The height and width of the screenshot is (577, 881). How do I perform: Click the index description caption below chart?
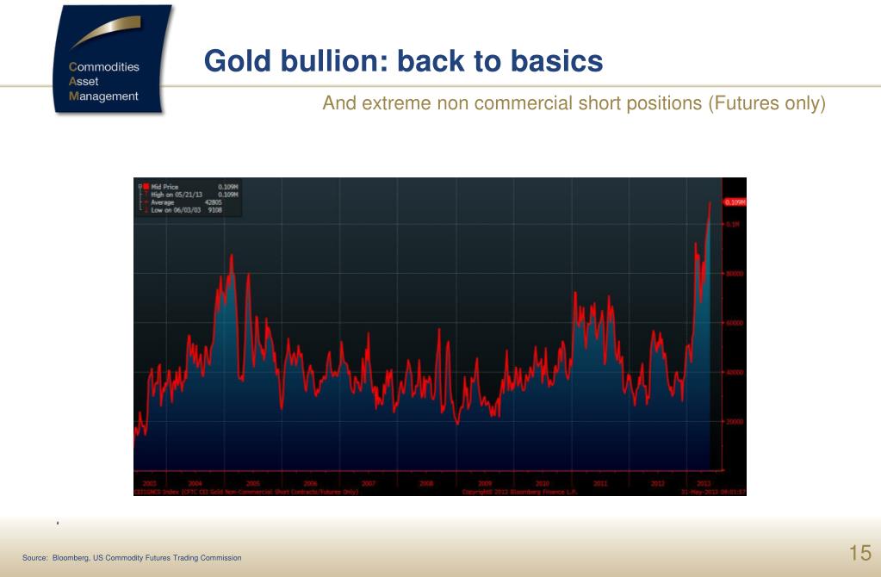coord(246,492)
